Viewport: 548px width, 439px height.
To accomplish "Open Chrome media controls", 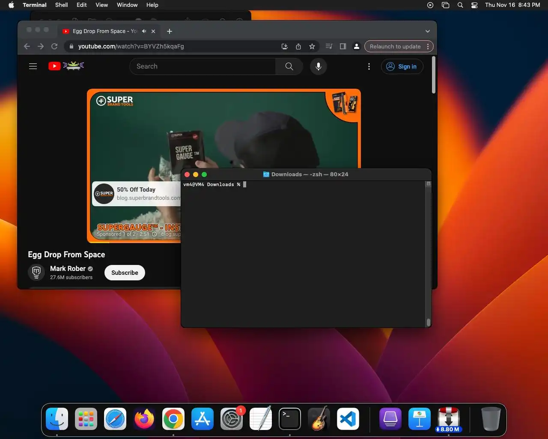I will [x=329, y=46].
